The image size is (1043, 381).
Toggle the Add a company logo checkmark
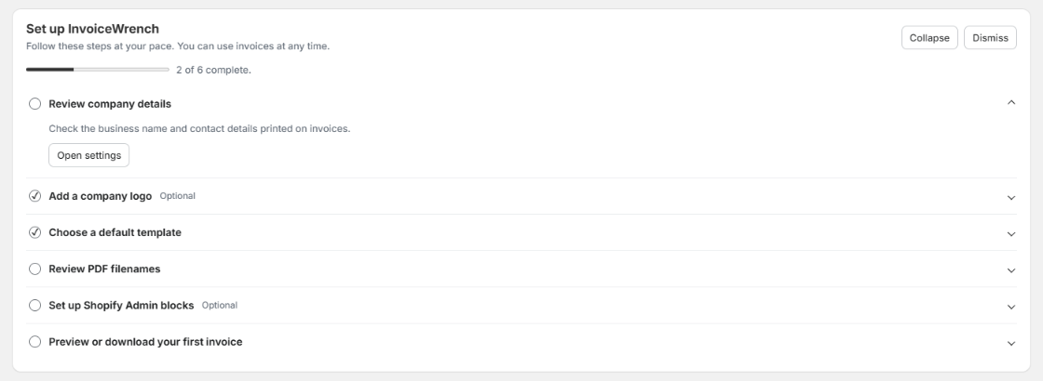(34, 196)
